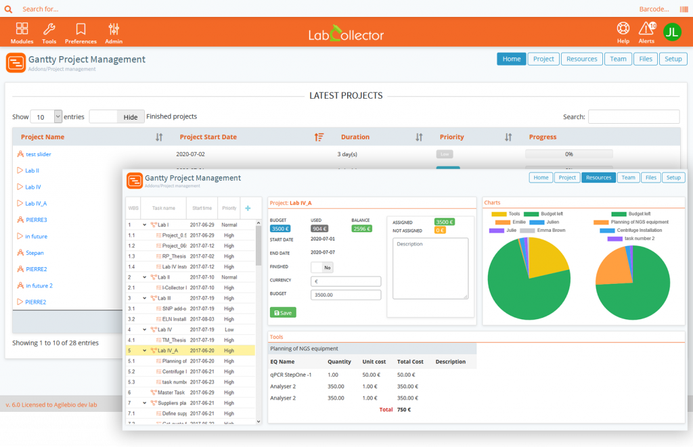Click the Master Task tree icon
Viewport: 693px width, 447px height.
pyautogui.click(x=154, y=392)
